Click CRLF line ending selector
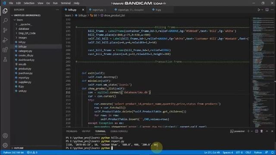This screenshot has height=155, width=276. (x=248, y=152)
